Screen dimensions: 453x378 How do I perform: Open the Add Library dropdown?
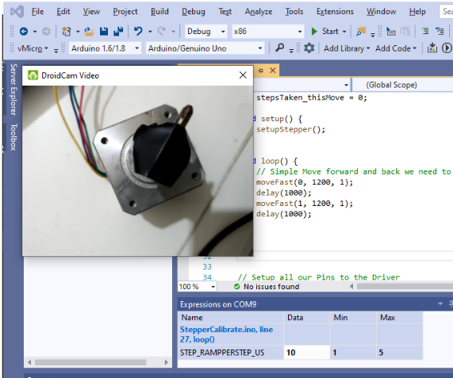tap(347, 48)
